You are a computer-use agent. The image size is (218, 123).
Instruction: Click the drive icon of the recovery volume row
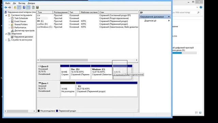click(x=38, y=18)
